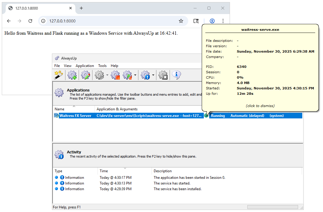Click the Stop Application toolbar icon
This screenshot has height=212, width=323.
(x=115, y=75)
